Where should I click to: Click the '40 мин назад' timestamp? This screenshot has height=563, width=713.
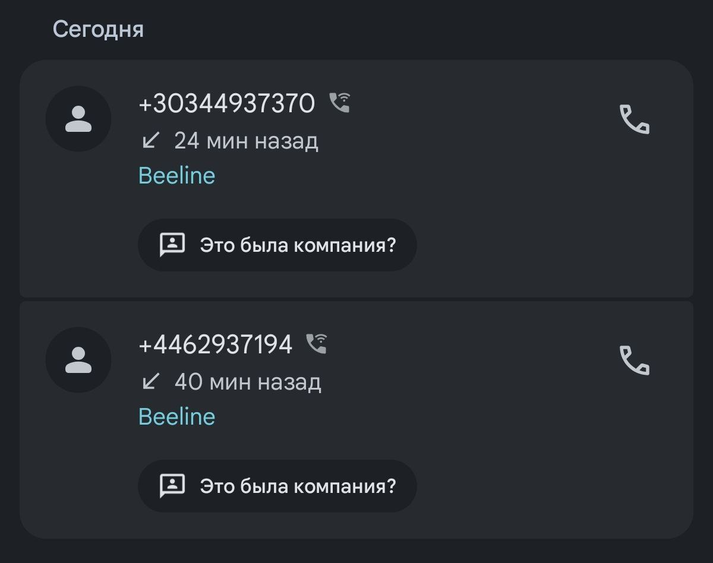pos(248,382)
